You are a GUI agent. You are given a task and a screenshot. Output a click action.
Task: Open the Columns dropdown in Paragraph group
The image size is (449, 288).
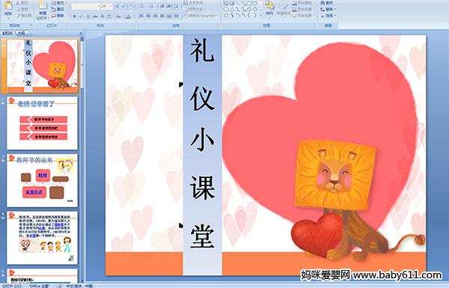pyautogui.click(x=177, y=16)
